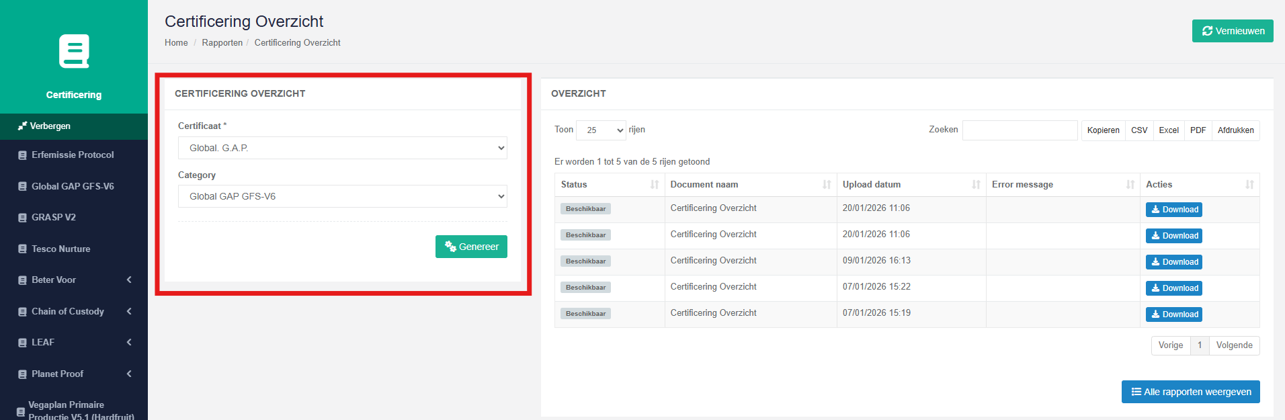Screen dimensions: 1285x420
Task: Click the book icon beside Planet Proof
Action: pos(22,374)
